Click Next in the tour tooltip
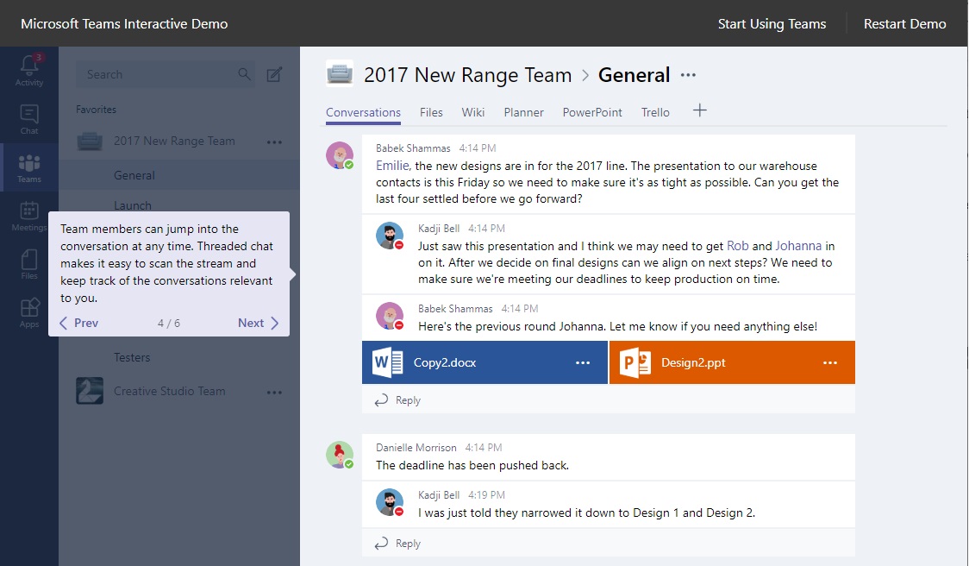 259,323
